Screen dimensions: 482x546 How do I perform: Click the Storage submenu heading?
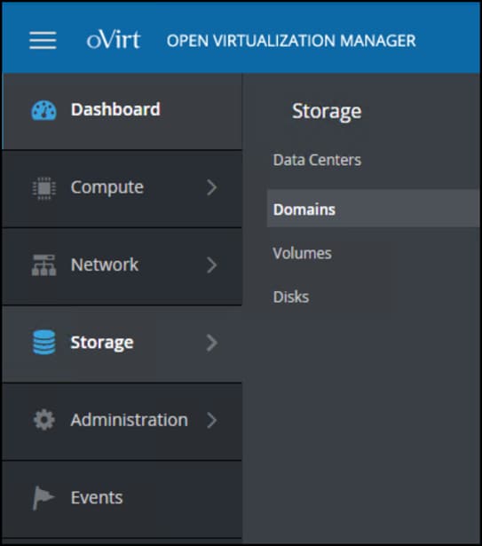pyautogui.click(x=327, y=112)
